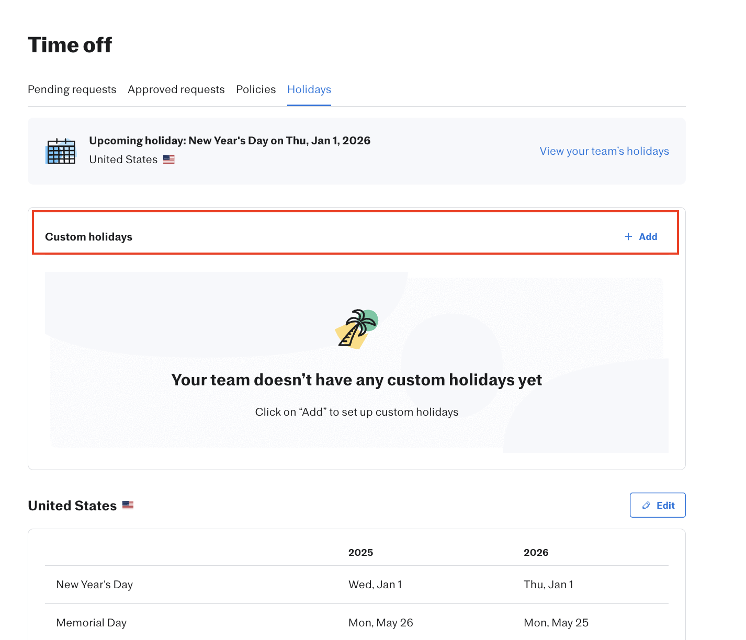Click the palm tree illustration
Viewport: 746px width, 640px height.
click(x=357, y=328)
